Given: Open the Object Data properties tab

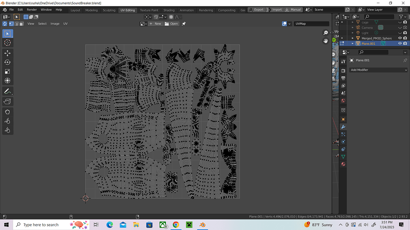Looking at the screenshot, I should click(343, 157).
